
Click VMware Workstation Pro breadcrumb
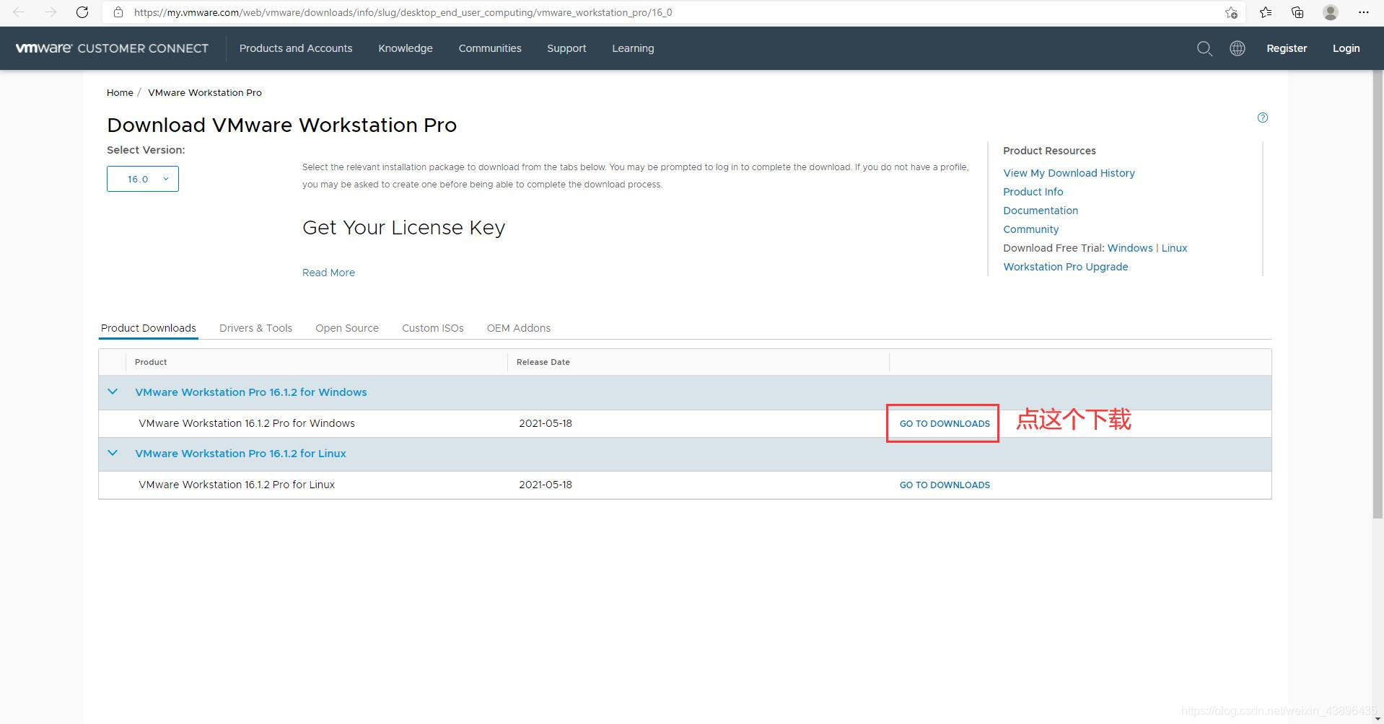(x=205, y=92)
